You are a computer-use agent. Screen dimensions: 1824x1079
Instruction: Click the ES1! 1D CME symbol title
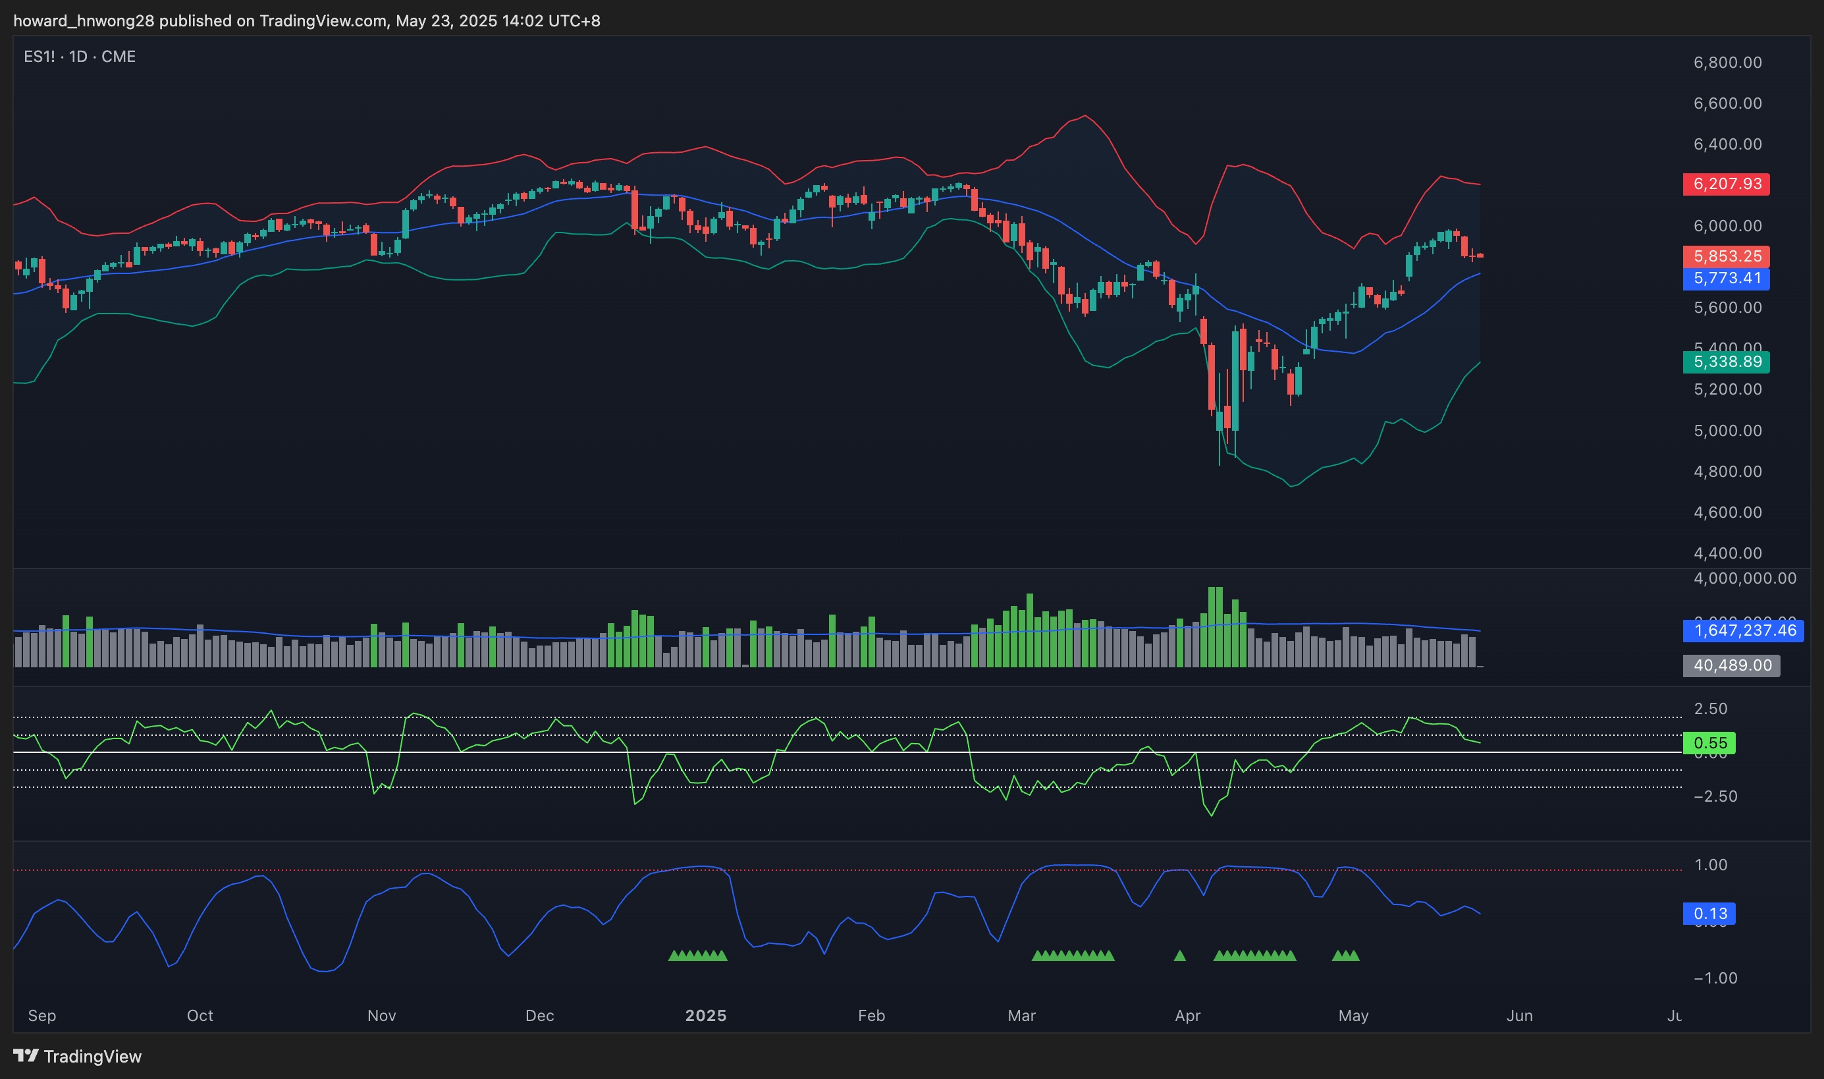pyautogui.click(x=79, y=57)
